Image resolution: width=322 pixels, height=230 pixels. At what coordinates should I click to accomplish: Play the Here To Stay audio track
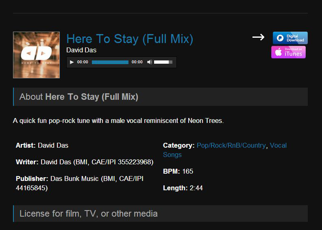72,62
